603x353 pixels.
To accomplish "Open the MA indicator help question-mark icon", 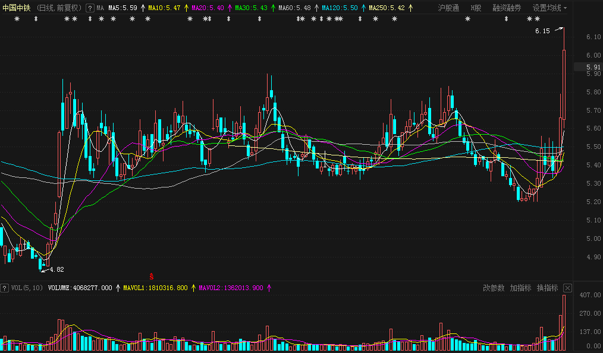I will pos(90,8).
